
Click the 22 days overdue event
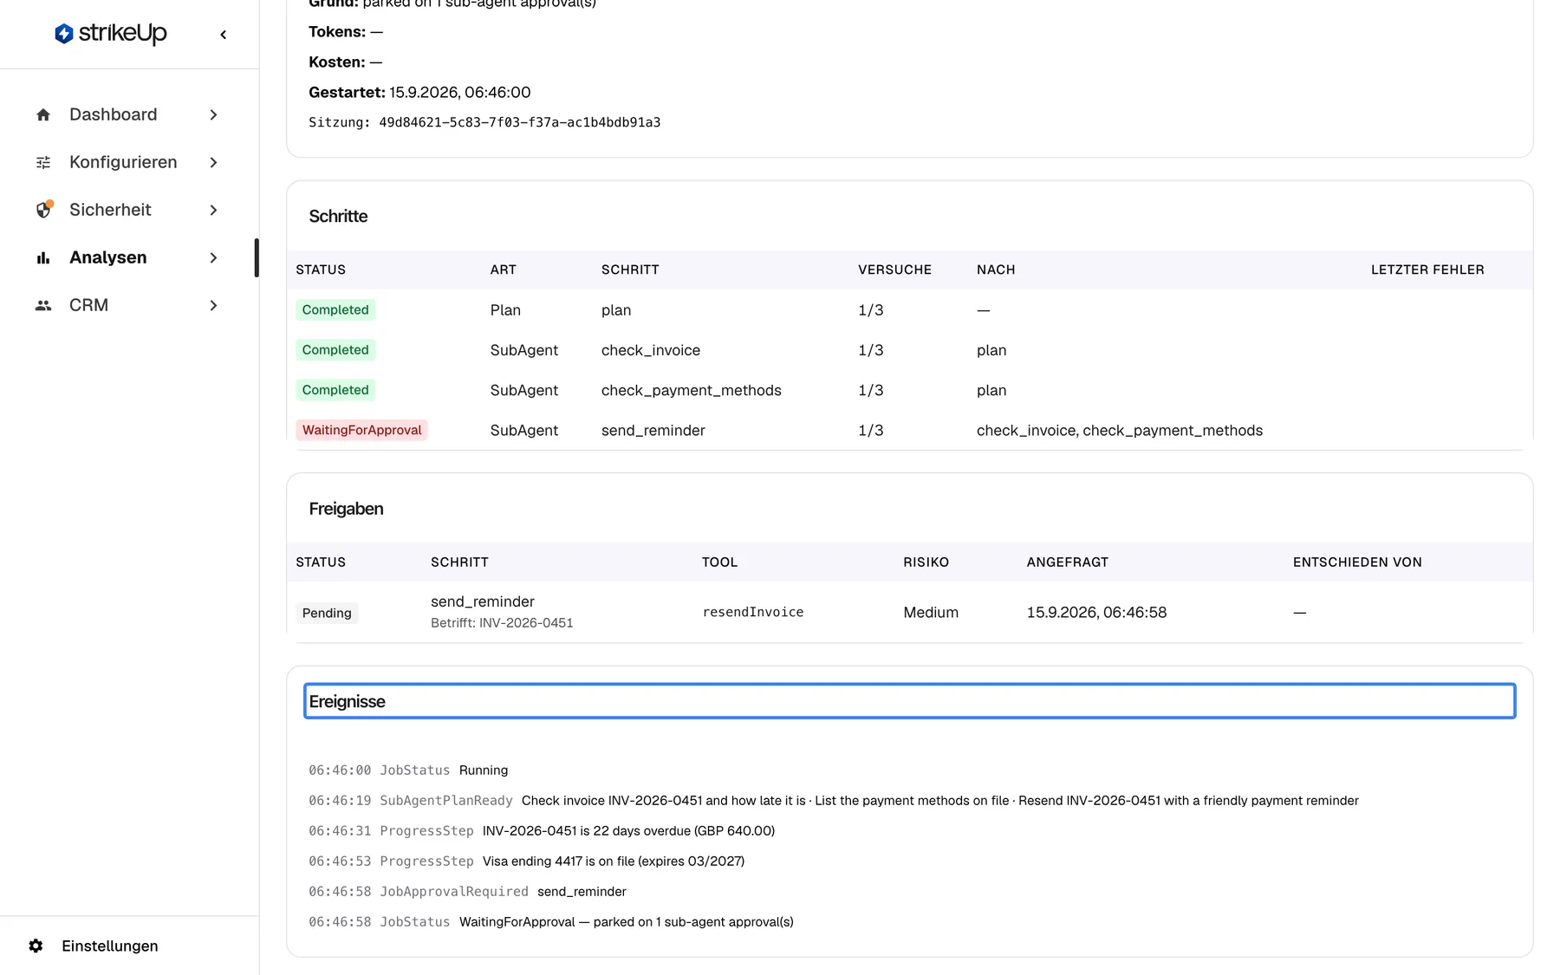click(x=542, y=831)
